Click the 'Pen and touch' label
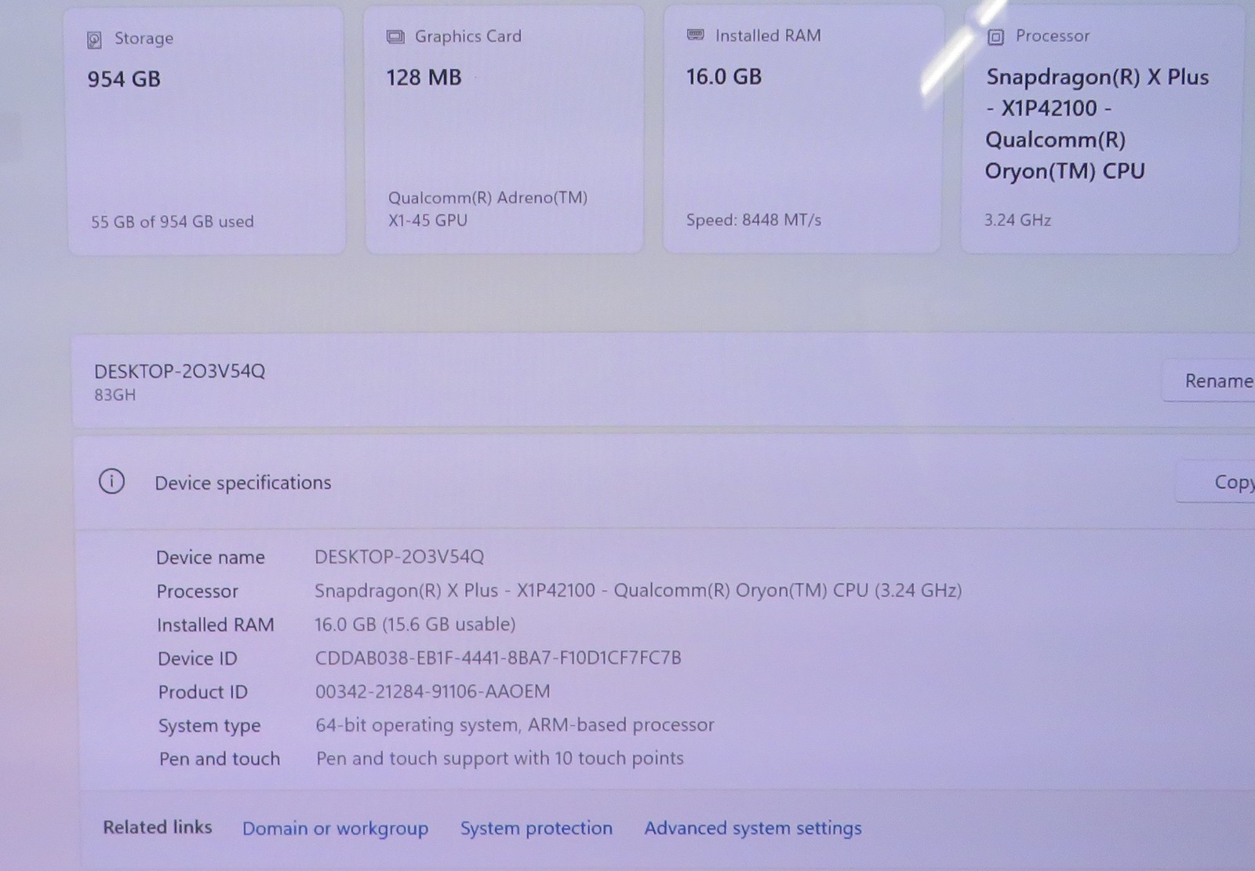 pos(220,759)
